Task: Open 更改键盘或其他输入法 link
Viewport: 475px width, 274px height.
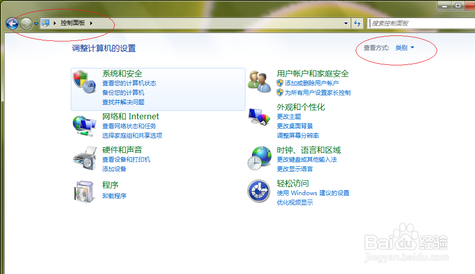Action: tap(307, 159)
